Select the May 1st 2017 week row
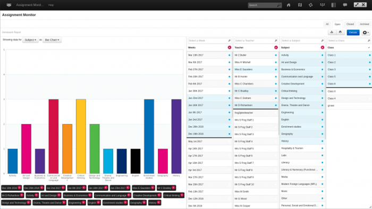 click(x=209, y=141)
